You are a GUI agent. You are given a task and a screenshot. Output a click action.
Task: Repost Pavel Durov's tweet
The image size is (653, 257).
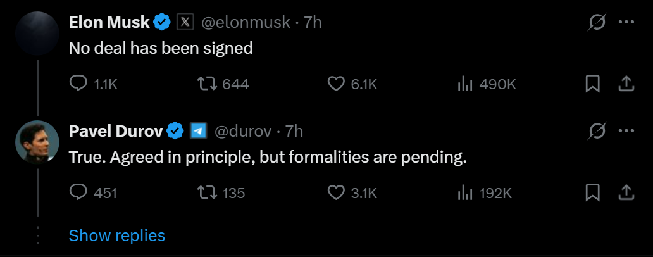(206, 192)
